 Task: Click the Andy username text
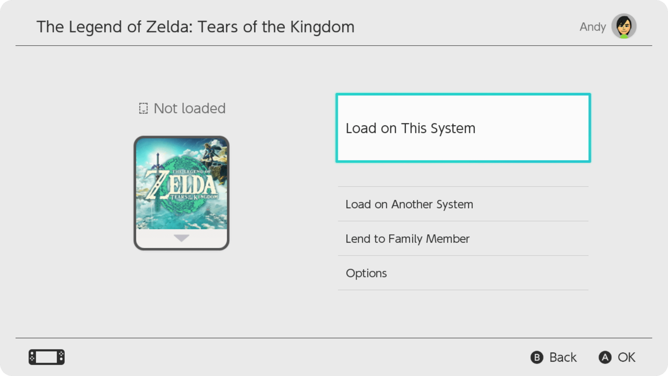tap(593, 27)
